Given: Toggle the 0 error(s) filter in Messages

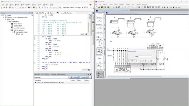Looking at the screenshot, I should 74,77.
